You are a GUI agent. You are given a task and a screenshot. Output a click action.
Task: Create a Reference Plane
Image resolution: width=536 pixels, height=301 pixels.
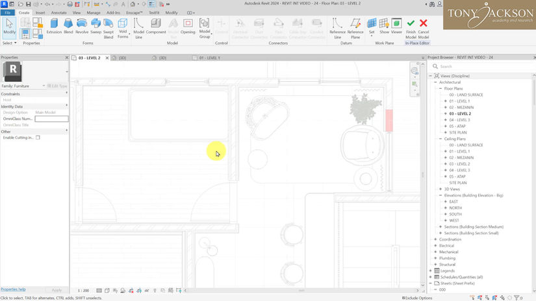coord(355,29)
